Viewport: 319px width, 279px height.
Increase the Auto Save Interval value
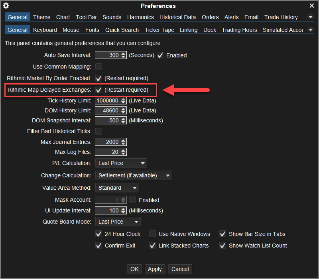click(124, 53)
